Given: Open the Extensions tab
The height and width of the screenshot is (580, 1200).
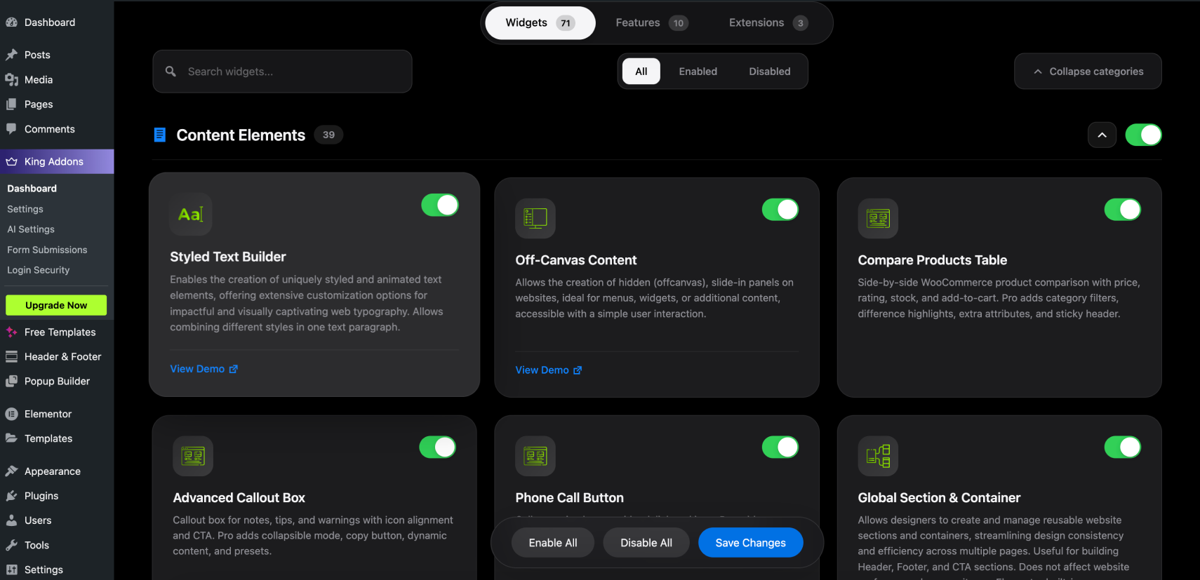Looking at the screenshot, I should 768,22.
